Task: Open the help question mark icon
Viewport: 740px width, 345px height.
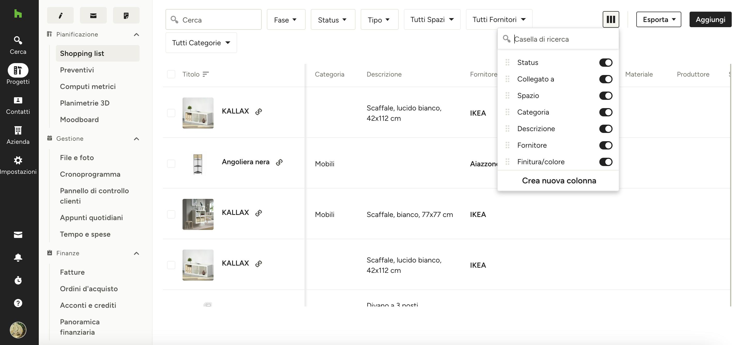Action: [18, 303]
